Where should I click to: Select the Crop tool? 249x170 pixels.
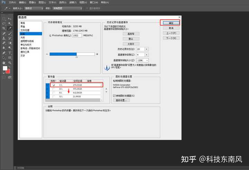point(4,28)
